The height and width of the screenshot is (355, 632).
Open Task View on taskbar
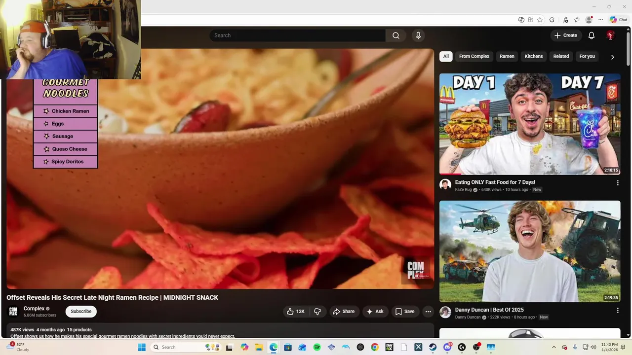click(230, 347)
